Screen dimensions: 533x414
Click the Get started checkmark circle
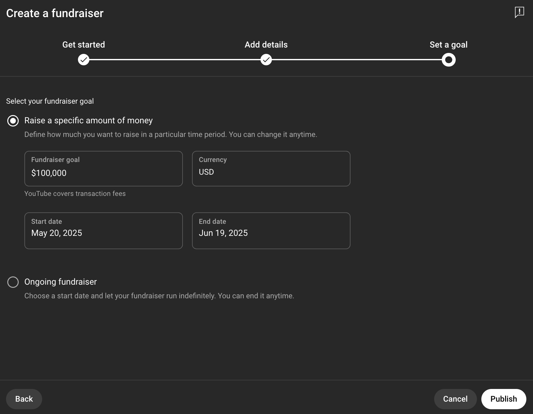(84, 60)
